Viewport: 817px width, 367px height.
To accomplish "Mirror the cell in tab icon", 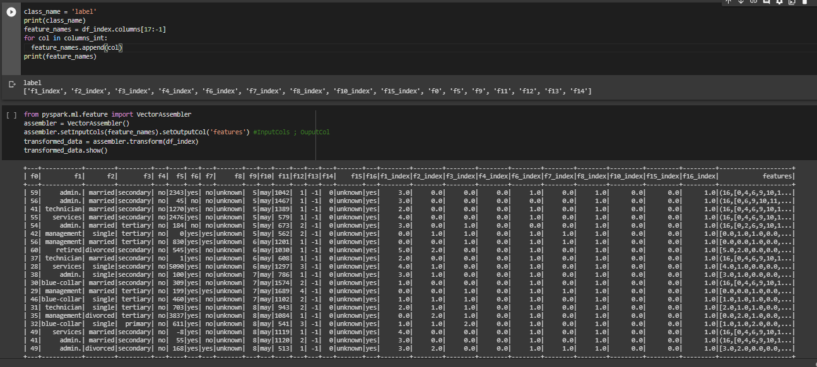I will coord(792,2).
